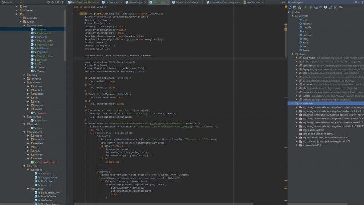Viewport: 364px width, 205px height.
Task: Switch to userlist.html tab
Action: (x=253, y=2)
